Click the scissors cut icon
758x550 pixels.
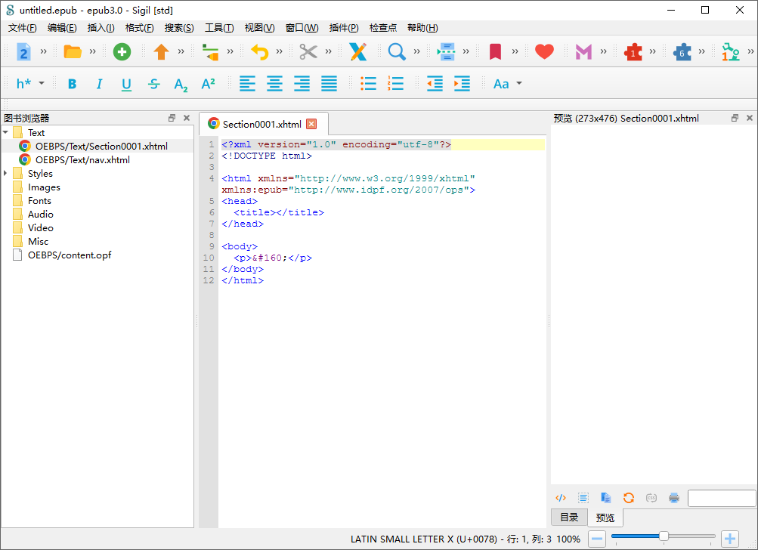[x=308, y=51]
